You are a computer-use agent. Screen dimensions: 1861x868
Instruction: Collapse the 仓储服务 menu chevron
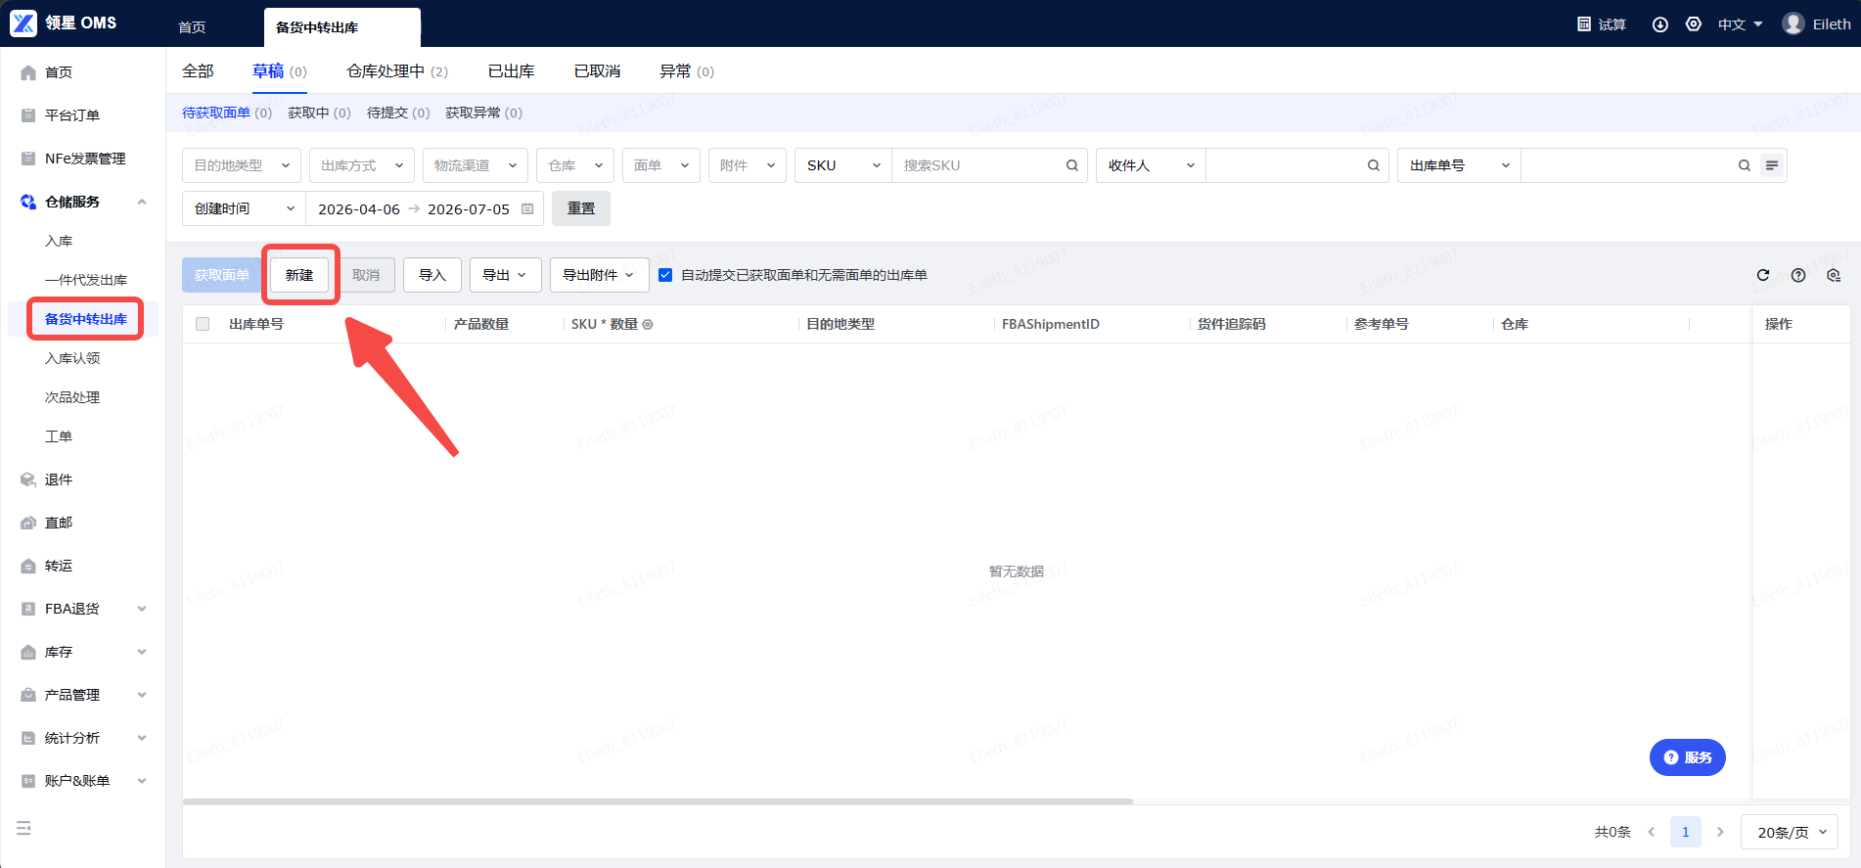[142, 202]
